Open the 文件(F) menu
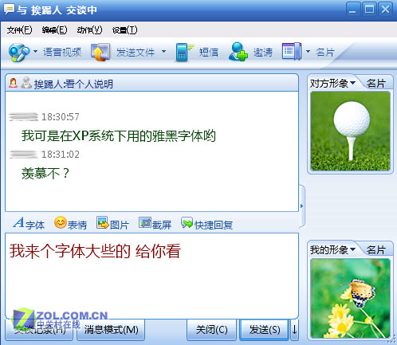397x345 pixels. click(19, 30)
